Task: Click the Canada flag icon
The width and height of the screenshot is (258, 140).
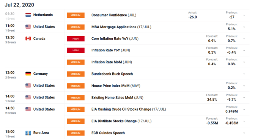Action: pos(28,38)
